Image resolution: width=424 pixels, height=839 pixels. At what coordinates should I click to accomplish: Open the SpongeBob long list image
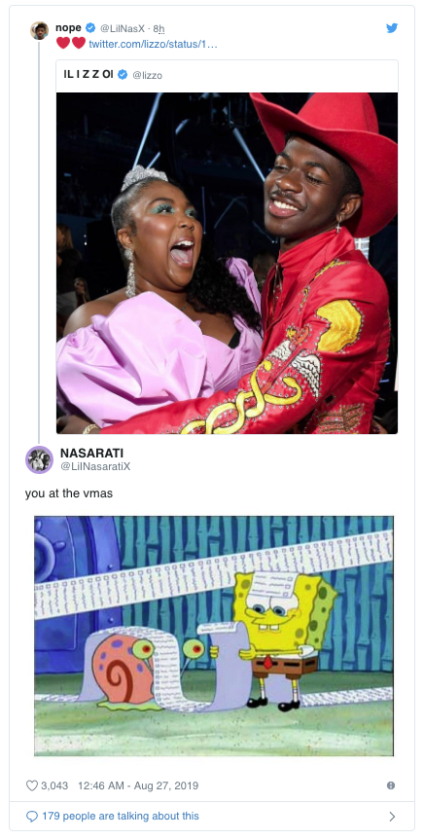point(214,636)
